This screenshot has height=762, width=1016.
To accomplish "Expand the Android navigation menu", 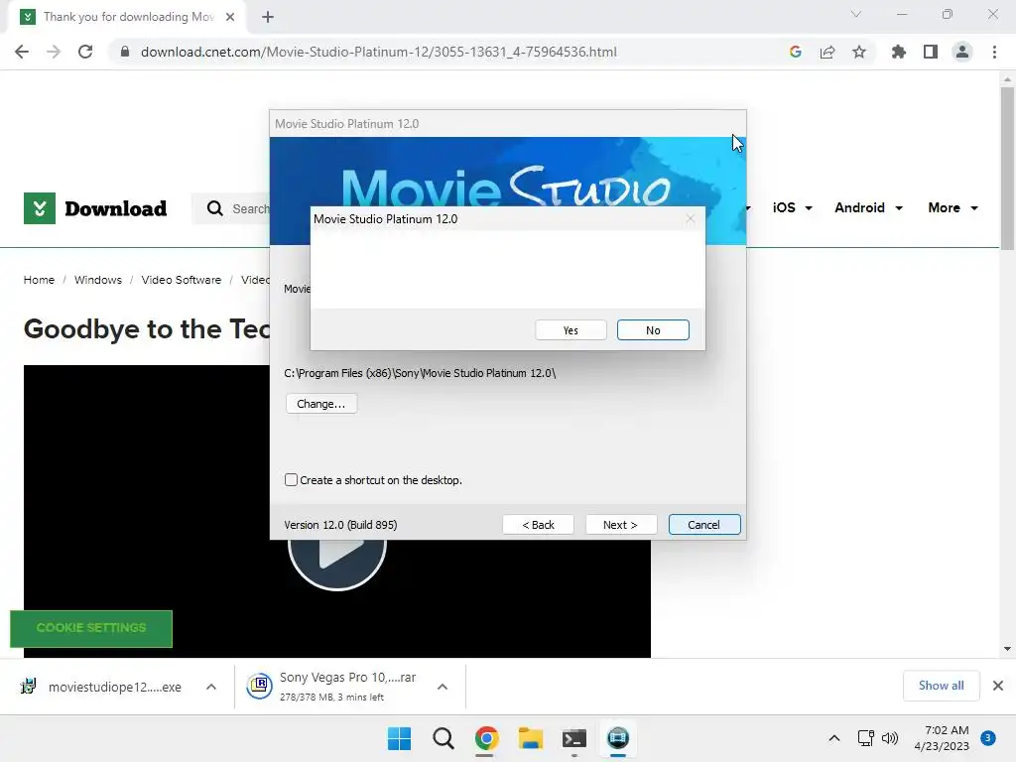I will 868,207.
